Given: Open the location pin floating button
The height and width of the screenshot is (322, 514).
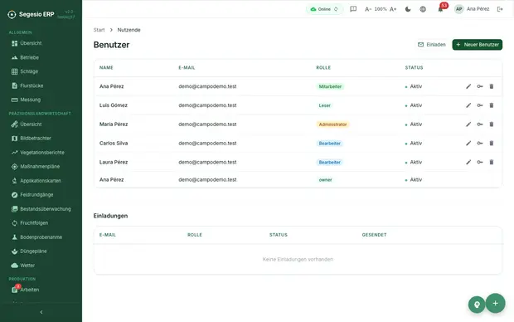Looking at the screenshot, I should (x=477, y=305).
